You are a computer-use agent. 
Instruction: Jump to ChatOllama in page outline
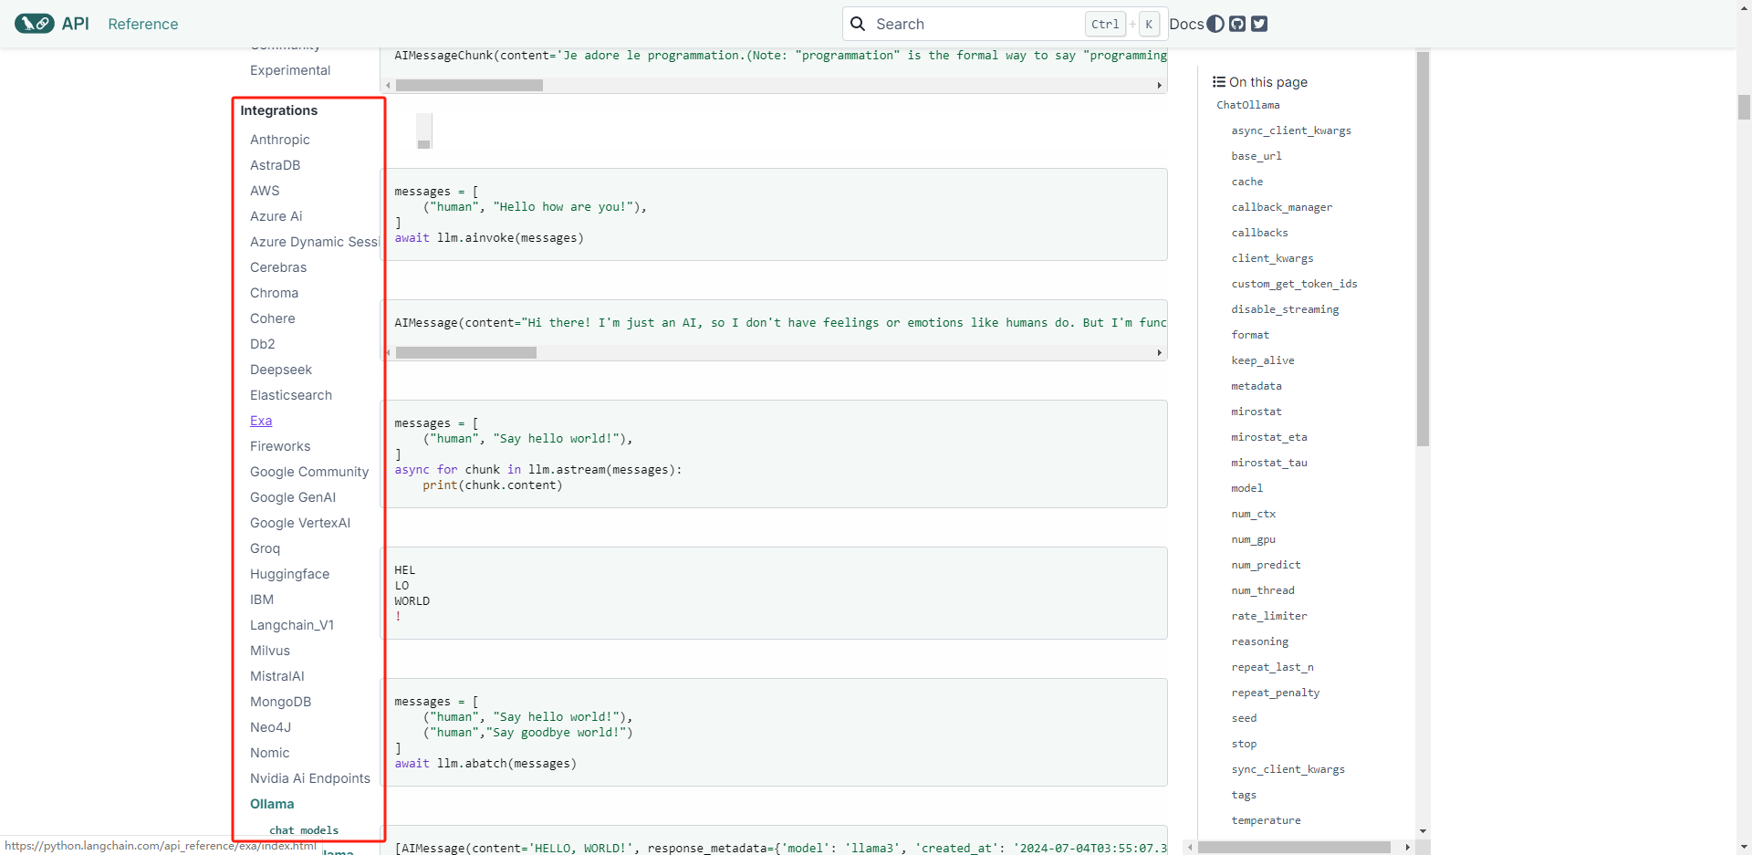click(1248, 105)
